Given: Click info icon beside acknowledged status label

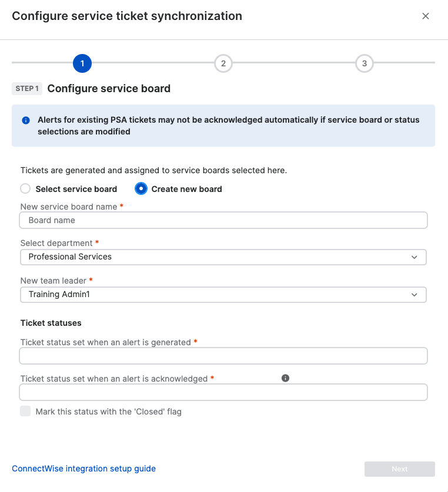Looking at the screenshot, I should point(286,378).
